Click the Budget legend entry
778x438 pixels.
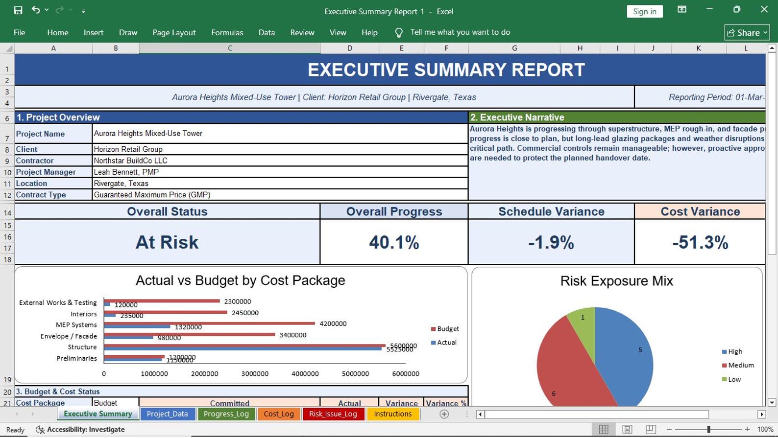445,329
